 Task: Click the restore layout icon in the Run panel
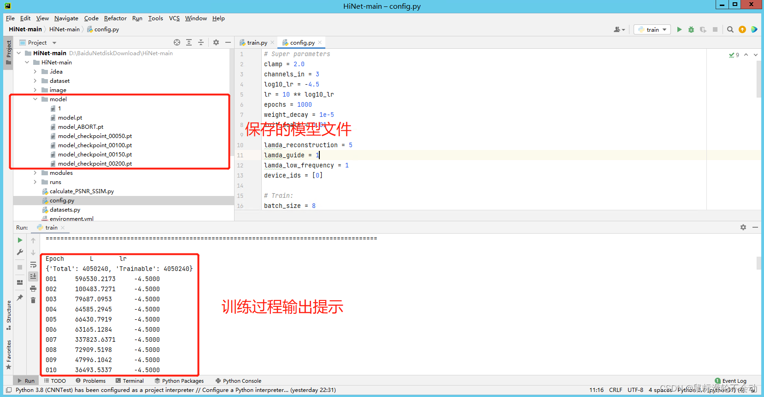[x=20, y=282]
